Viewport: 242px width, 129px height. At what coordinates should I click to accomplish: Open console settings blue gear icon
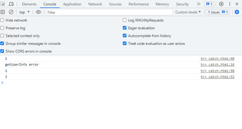pos(237,12)
